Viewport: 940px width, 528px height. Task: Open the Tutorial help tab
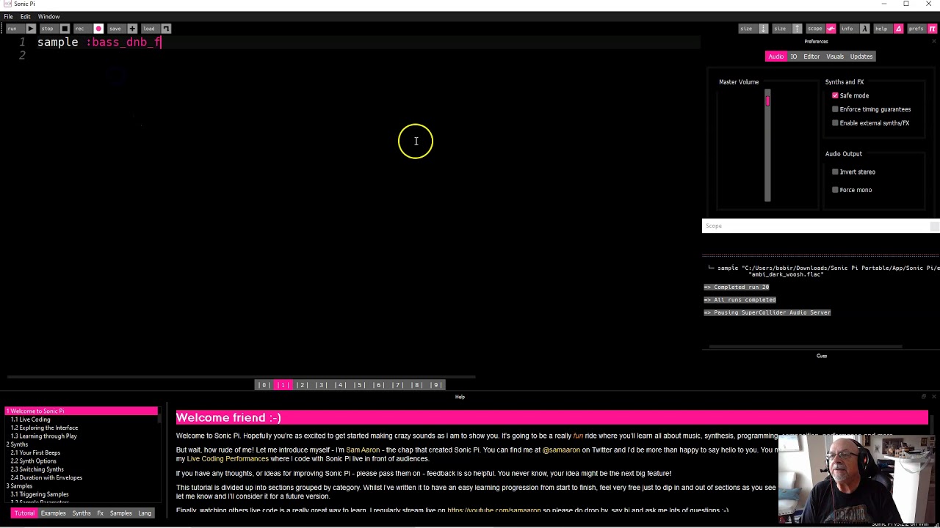click(x=24, y=513)
